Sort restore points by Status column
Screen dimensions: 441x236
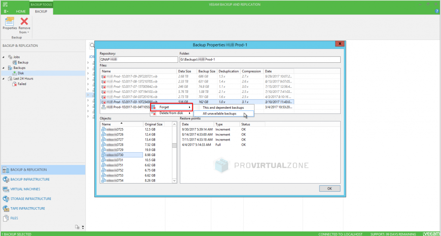252,124
